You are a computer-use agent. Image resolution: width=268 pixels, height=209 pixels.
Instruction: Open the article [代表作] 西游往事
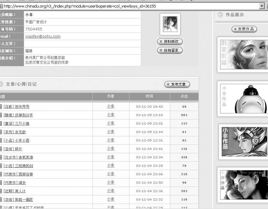[x=18, y=174]
